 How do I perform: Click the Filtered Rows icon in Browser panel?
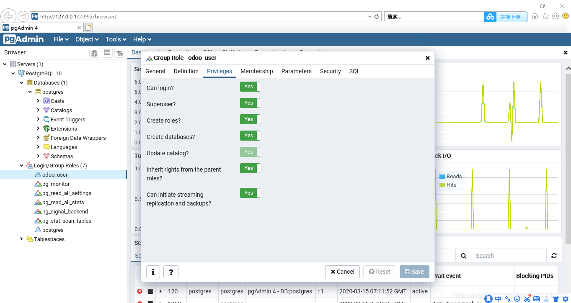[120, 53]
